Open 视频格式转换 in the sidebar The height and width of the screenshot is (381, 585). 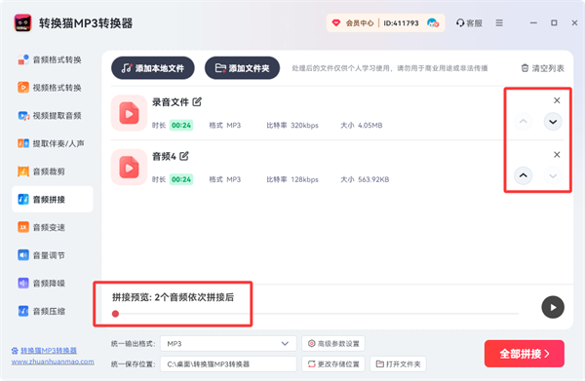tap(50, 88)
